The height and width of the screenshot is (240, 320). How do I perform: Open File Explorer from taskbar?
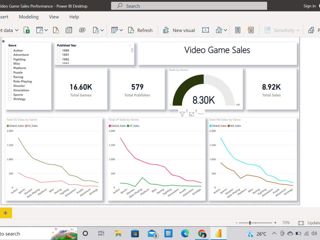click(118, 233)
